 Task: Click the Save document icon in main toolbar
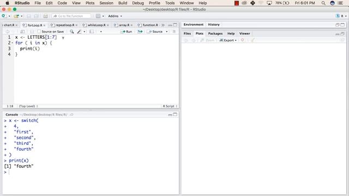click(29, 16)
